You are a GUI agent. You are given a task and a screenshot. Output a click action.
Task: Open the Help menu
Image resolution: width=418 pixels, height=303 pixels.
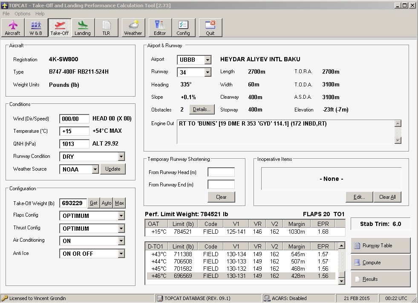click(x=40, y=14)
